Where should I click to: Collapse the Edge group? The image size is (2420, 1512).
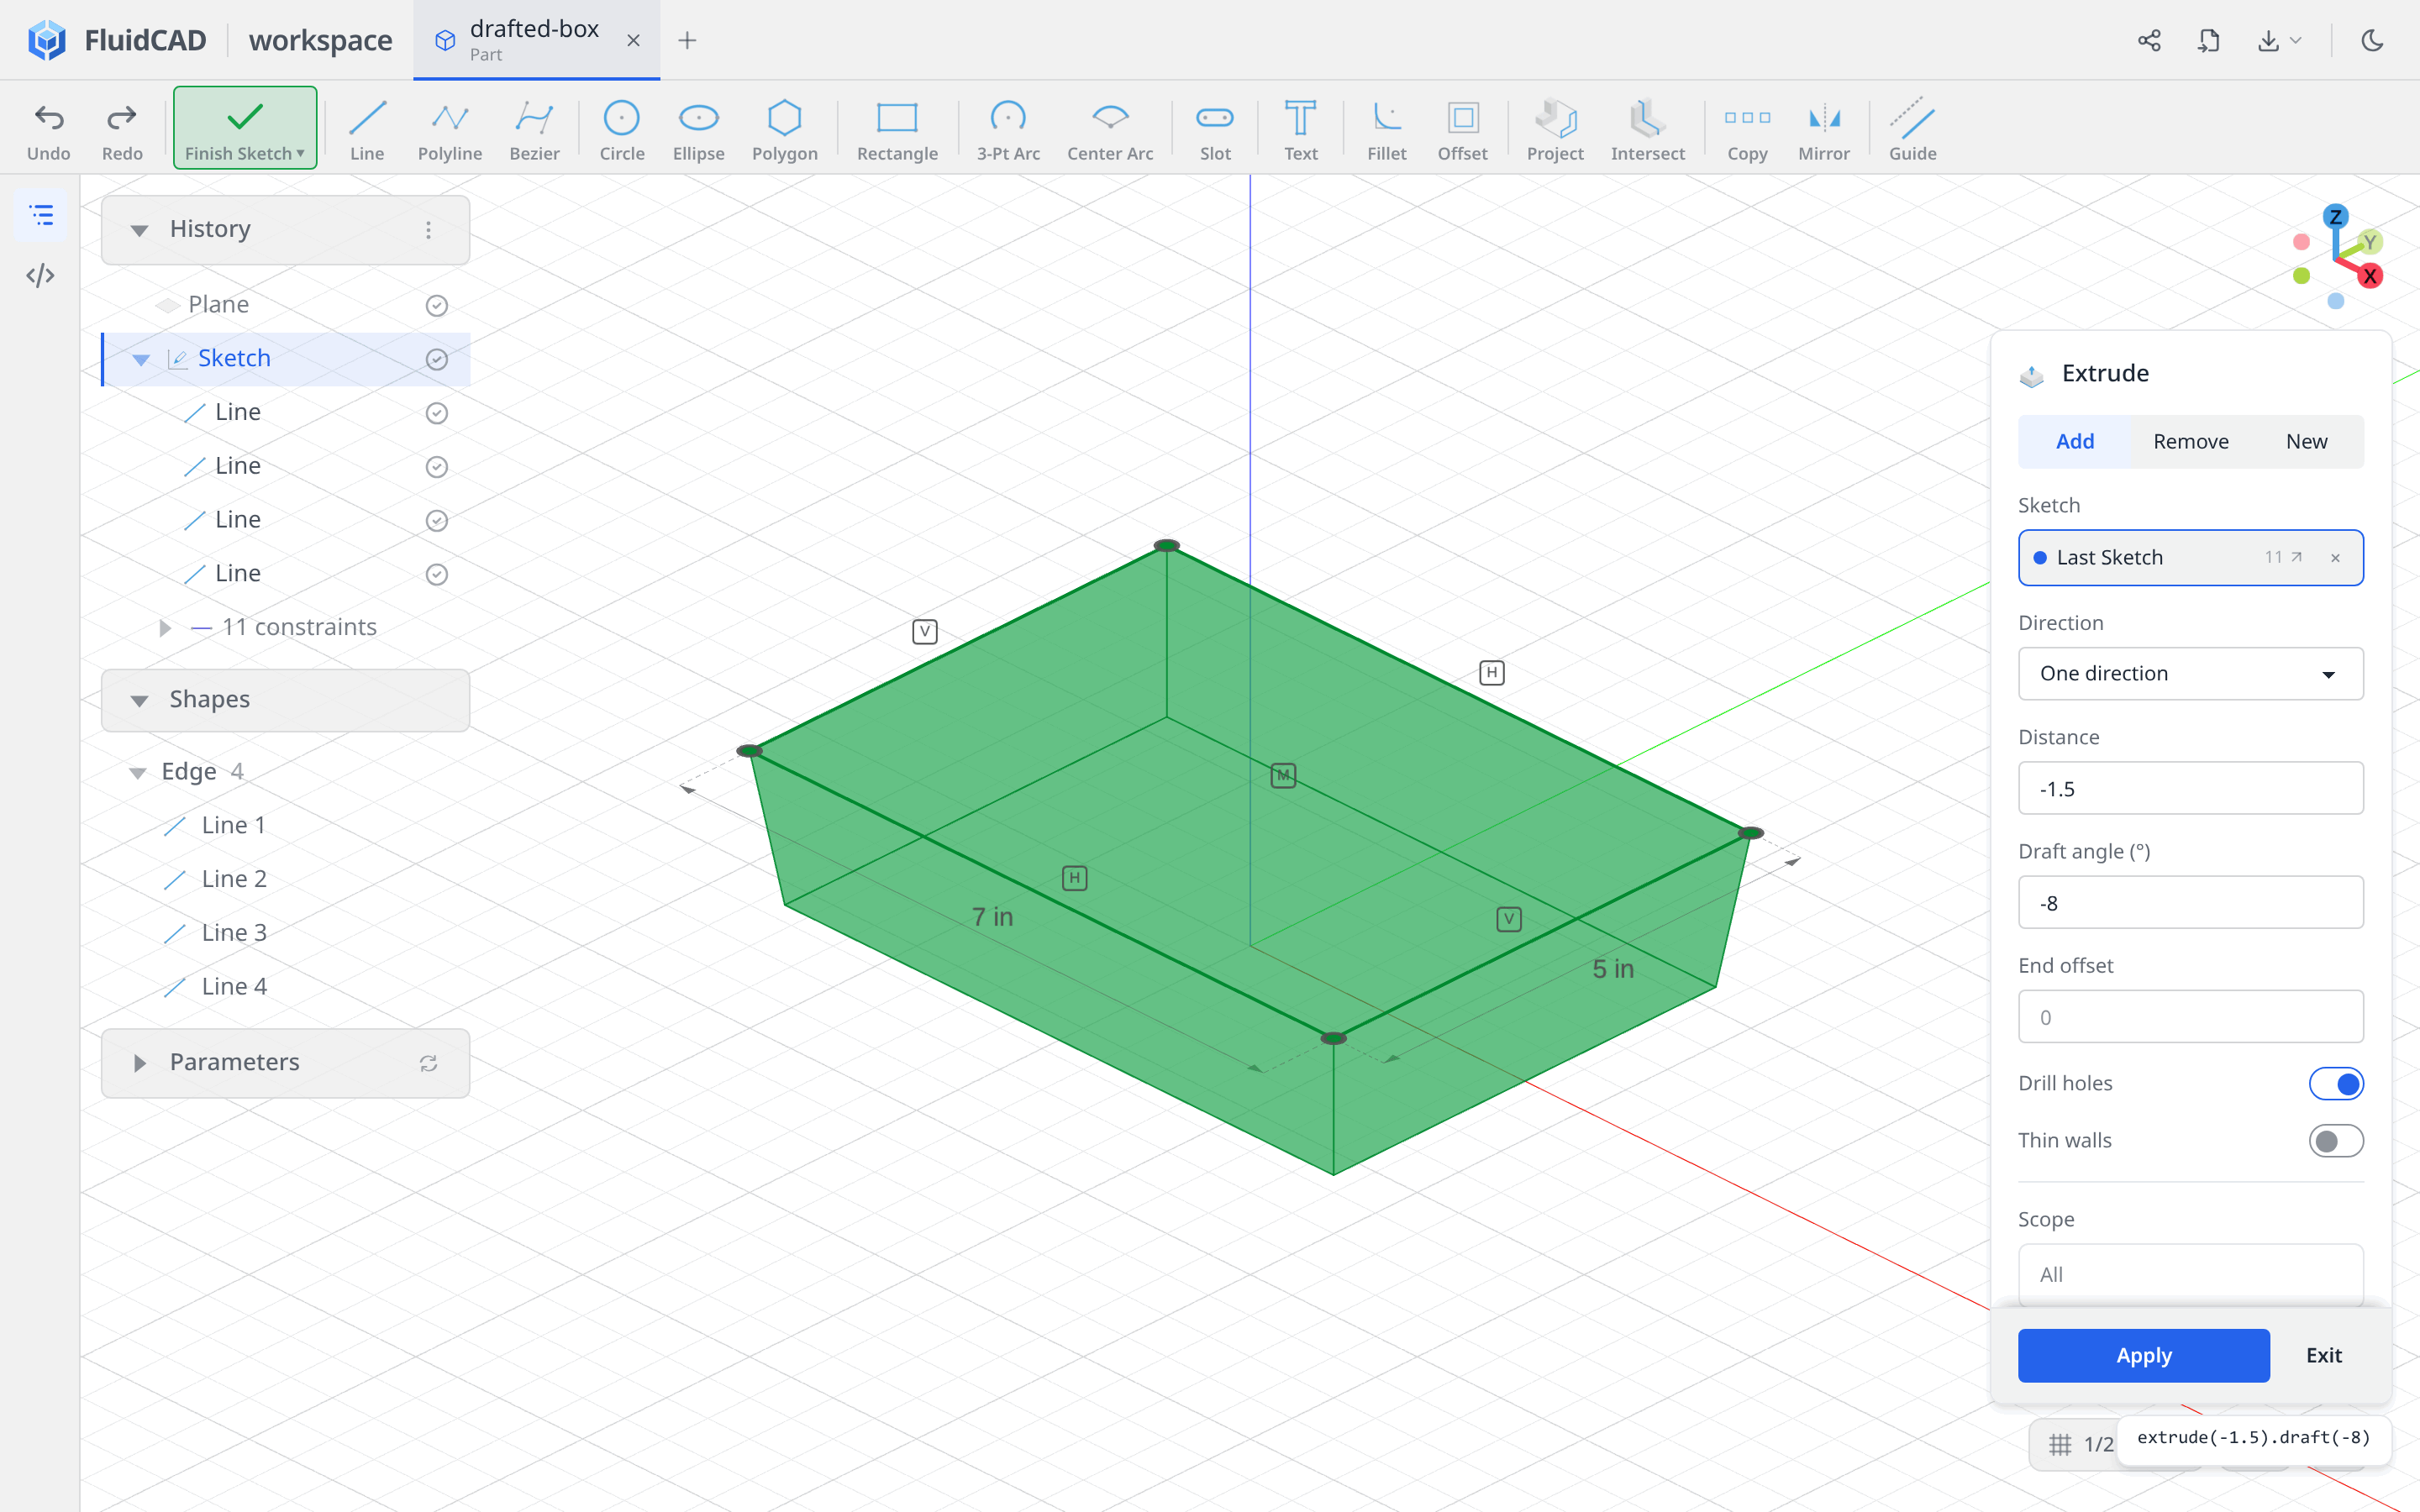coord(138,772)
